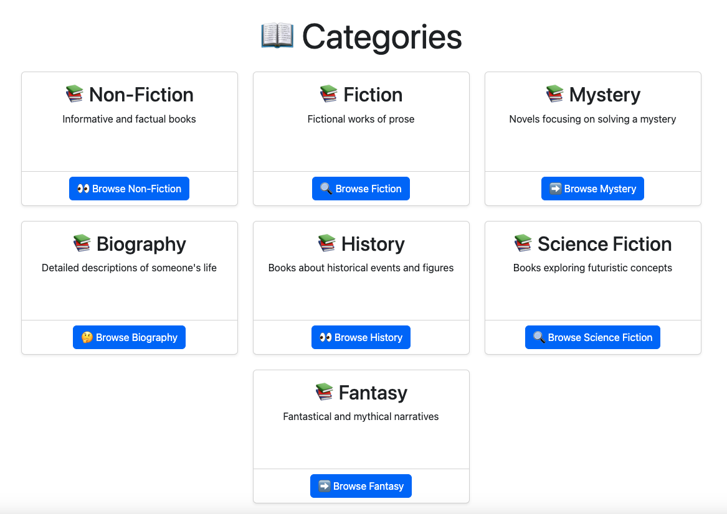This screenshot has height=514, width=727.
Task: Click the Browse History button
Action: (361, 337)
